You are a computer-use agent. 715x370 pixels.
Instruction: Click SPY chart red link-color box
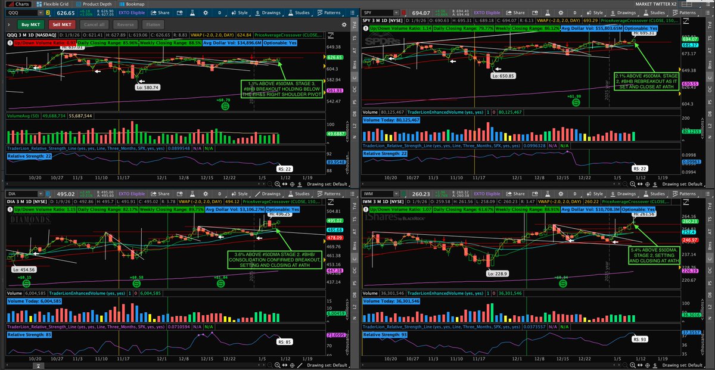[x=404, y=13]
